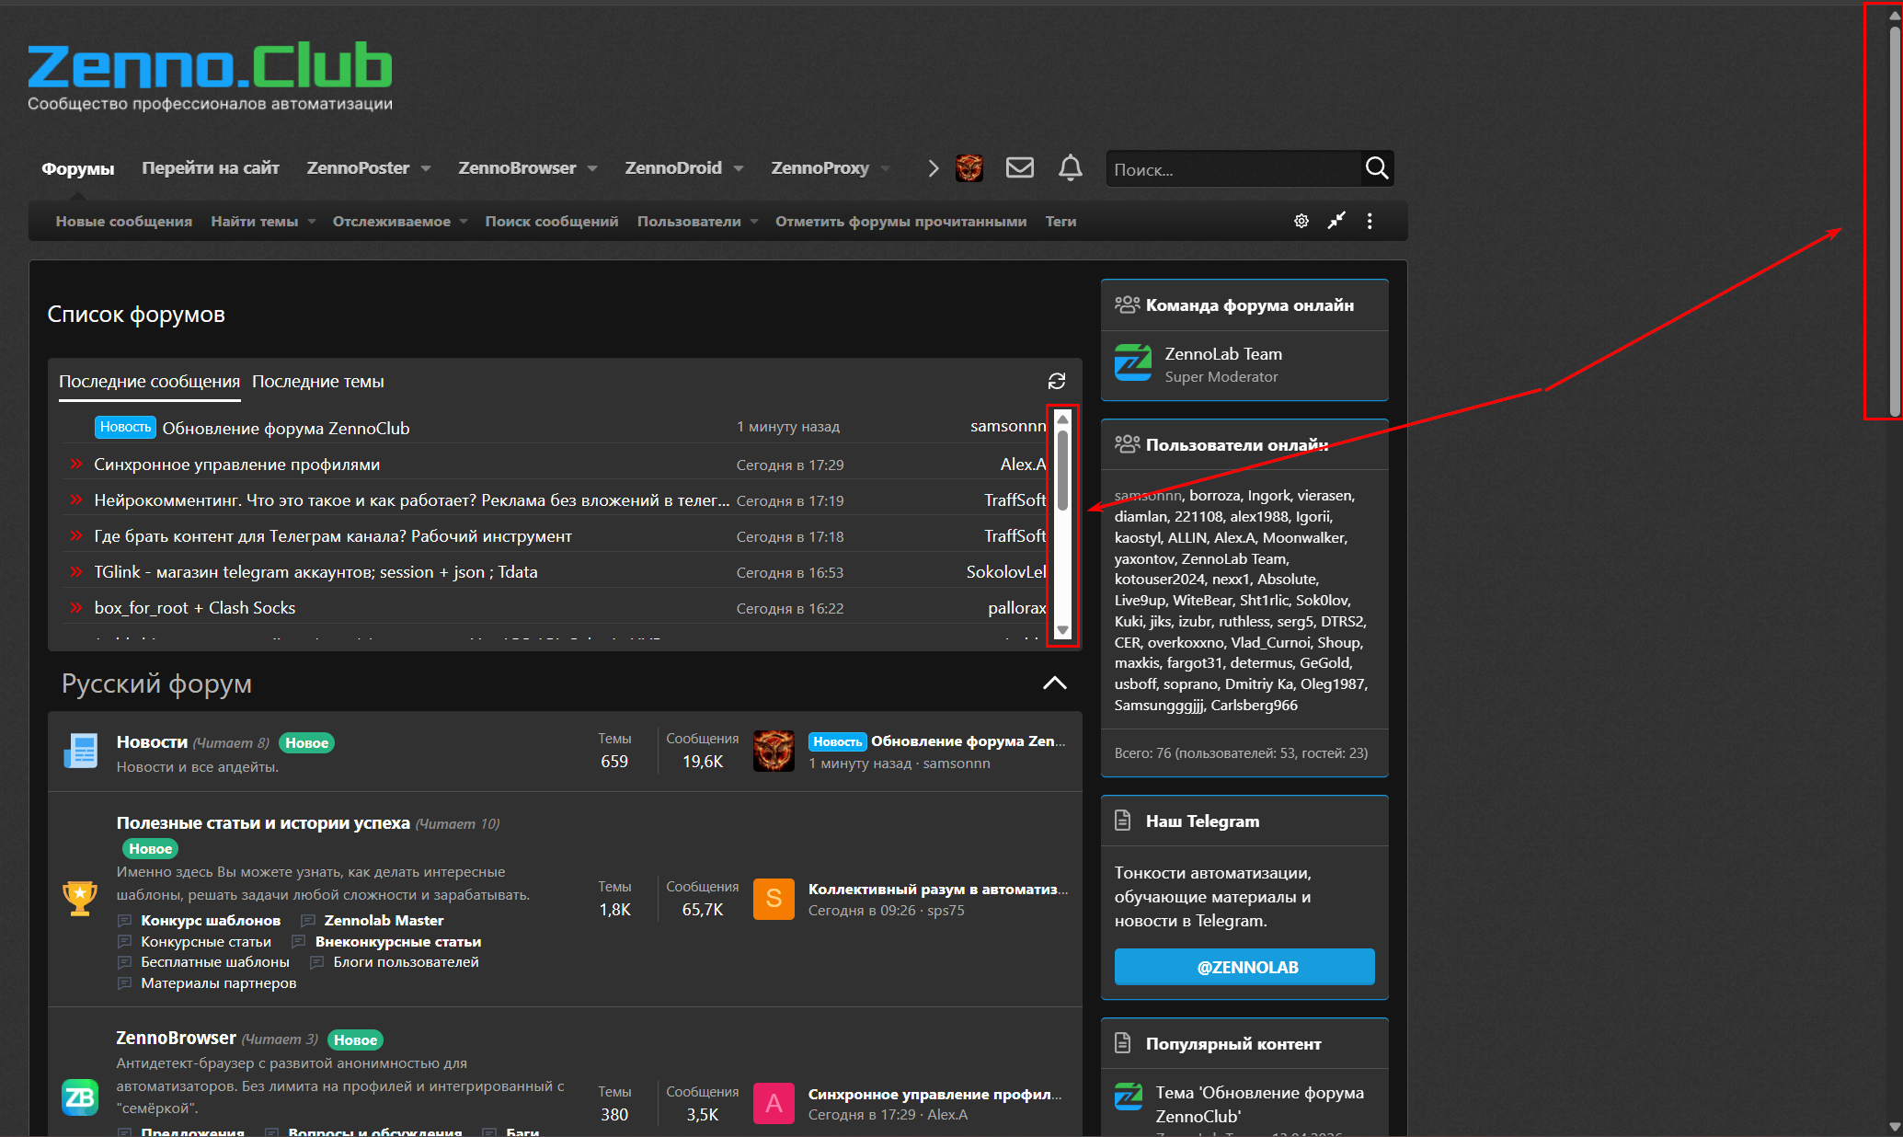1903x1137 pixels.
Task: Open the Конкурс шаблонов subforum link
Action: pyautogui.click(x=211, y=921)
